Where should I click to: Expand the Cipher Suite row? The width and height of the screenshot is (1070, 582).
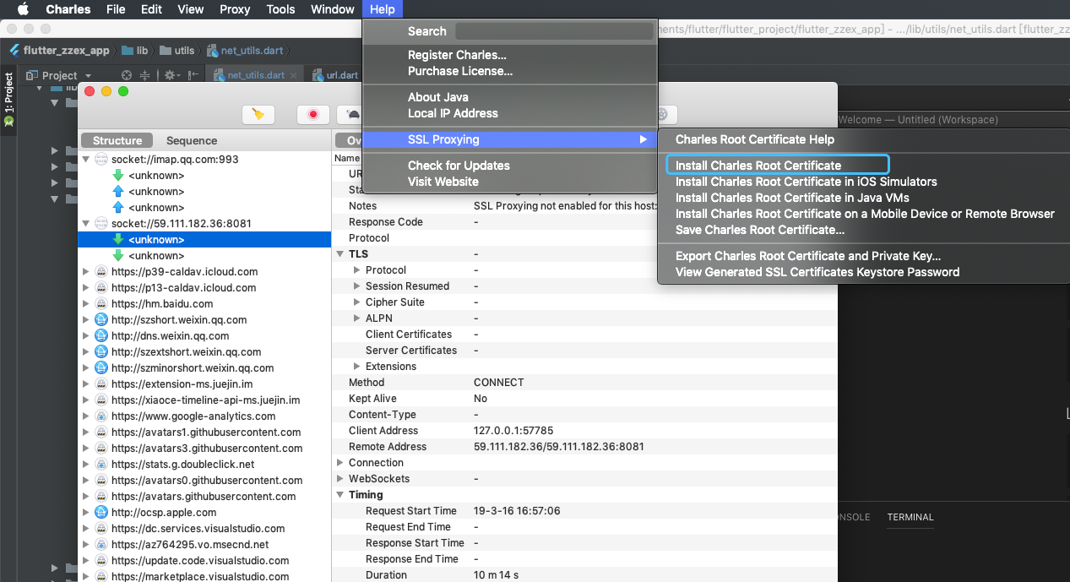[x=357, y=302]
